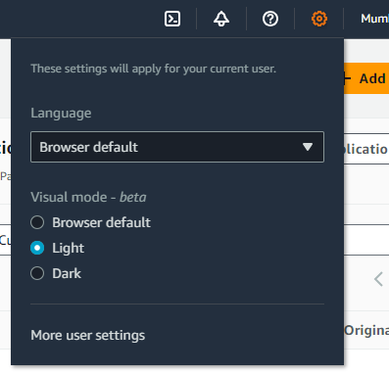Click the previous page chevron

coord(378,279)
